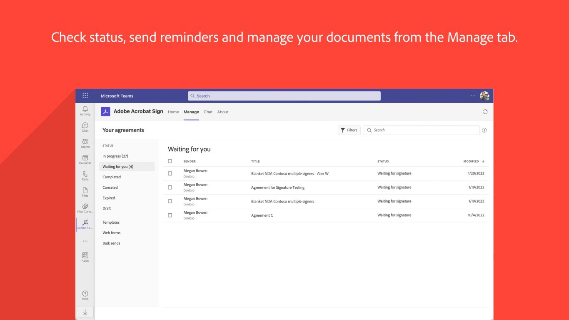Show Waiting for you (4) agreements
Image resolution: width=569 pixels, height=320 pixels.
click(127, 167)
